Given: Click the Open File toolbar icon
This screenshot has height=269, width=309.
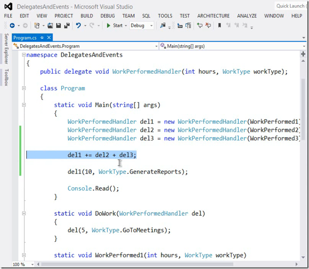Looking at the screenshot, I should tap(50, 26).
